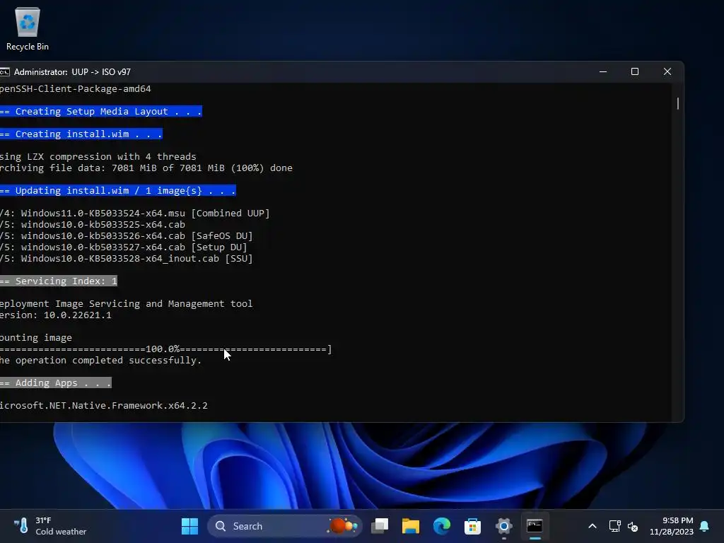Click the 'Administrator: UUP -> ISO v97' title

pos(73,72)
